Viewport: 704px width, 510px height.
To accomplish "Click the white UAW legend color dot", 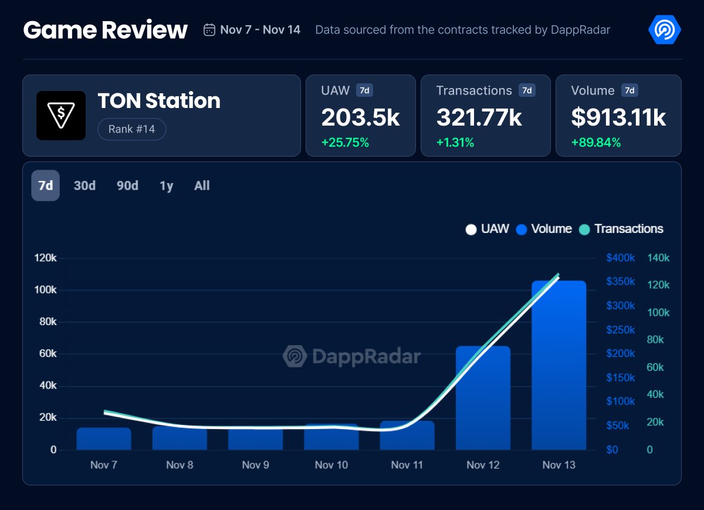I will (x=471, y=229).
